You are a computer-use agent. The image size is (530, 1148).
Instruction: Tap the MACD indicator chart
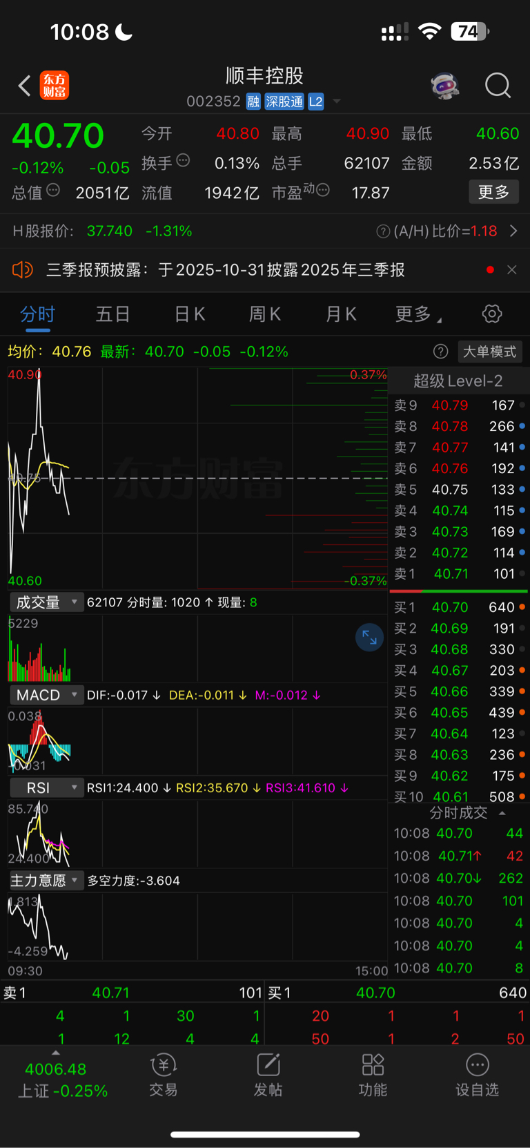point(197,740)
